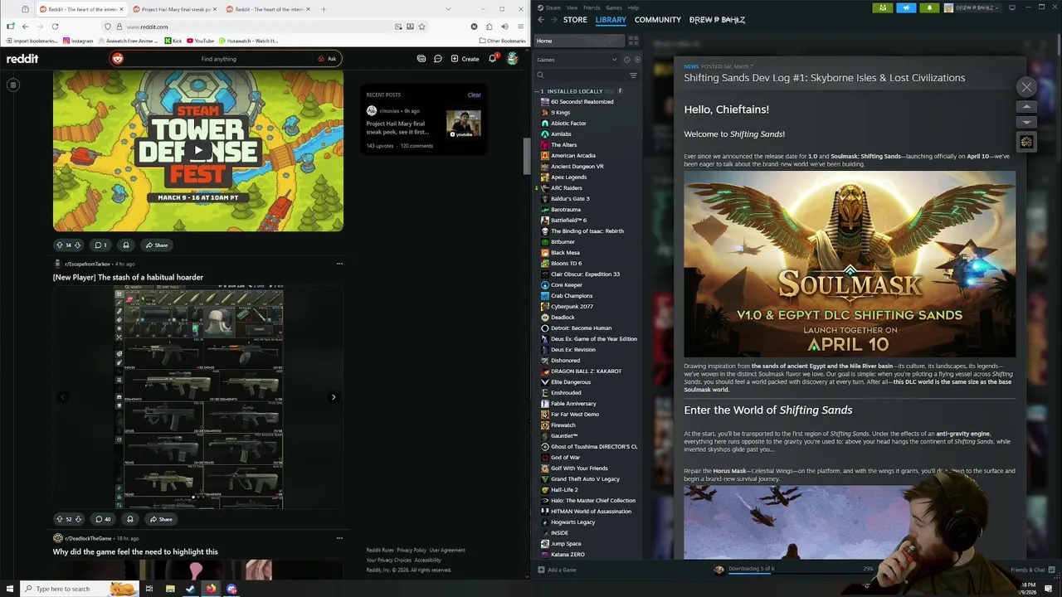Click Reddit page vertical scrollbar

(x=526, y=156)
